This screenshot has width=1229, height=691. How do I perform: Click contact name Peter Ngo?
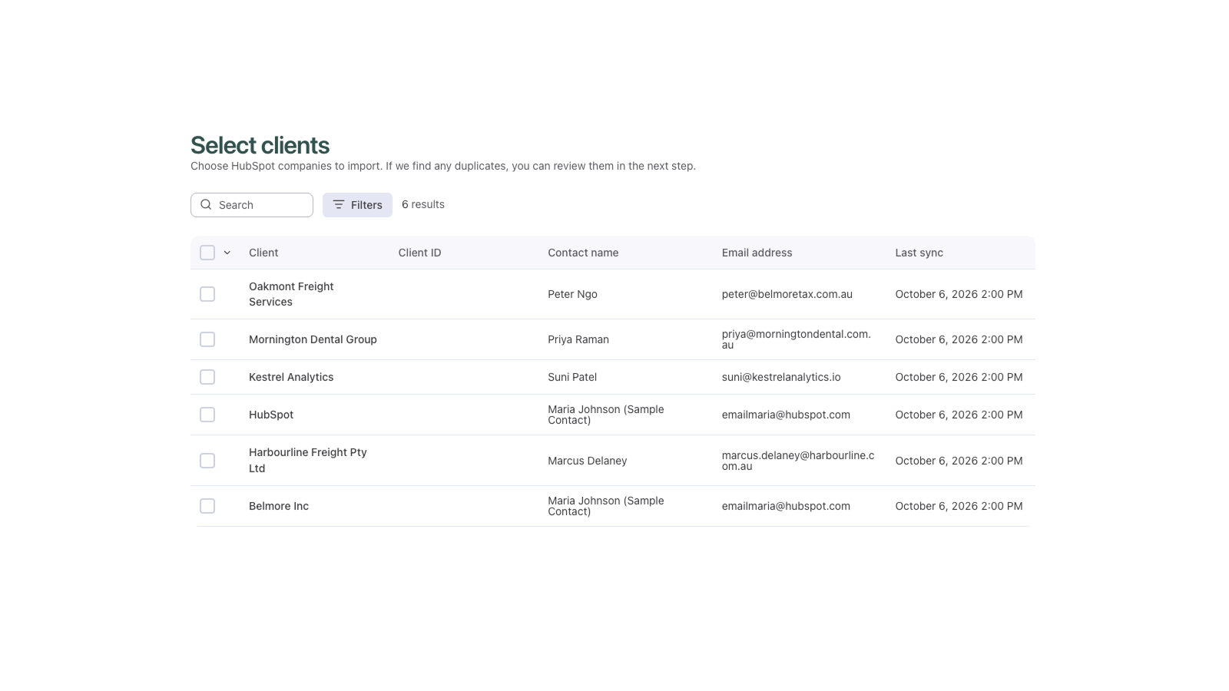572,294
